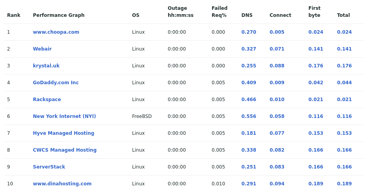Click DNS value 0.327 for Webair
The image size is (368, 192).
tap(249, 49)
